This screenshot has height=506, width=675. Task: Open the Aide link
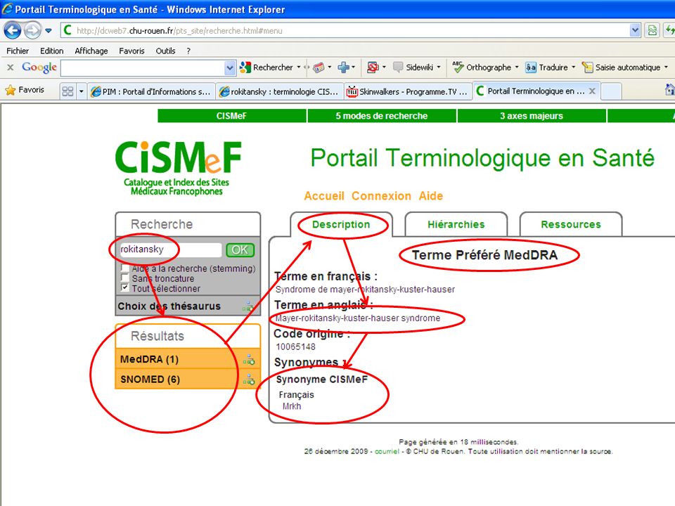pyautogui.click(x=431, y=196)
